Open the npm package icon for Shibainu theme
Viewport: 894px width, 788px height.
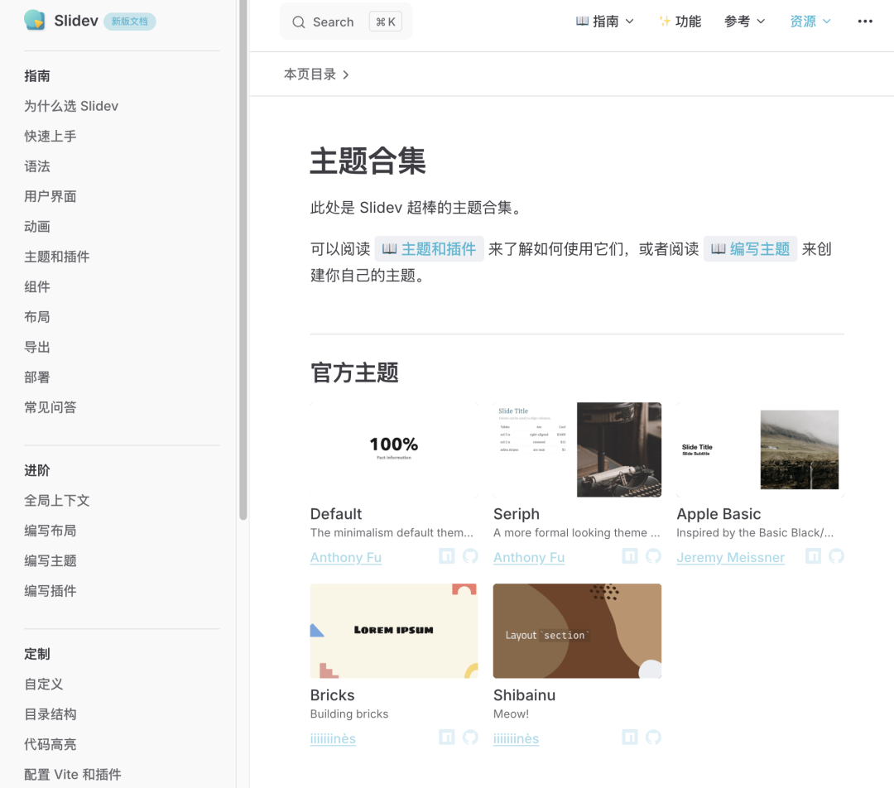click(629, 738)
